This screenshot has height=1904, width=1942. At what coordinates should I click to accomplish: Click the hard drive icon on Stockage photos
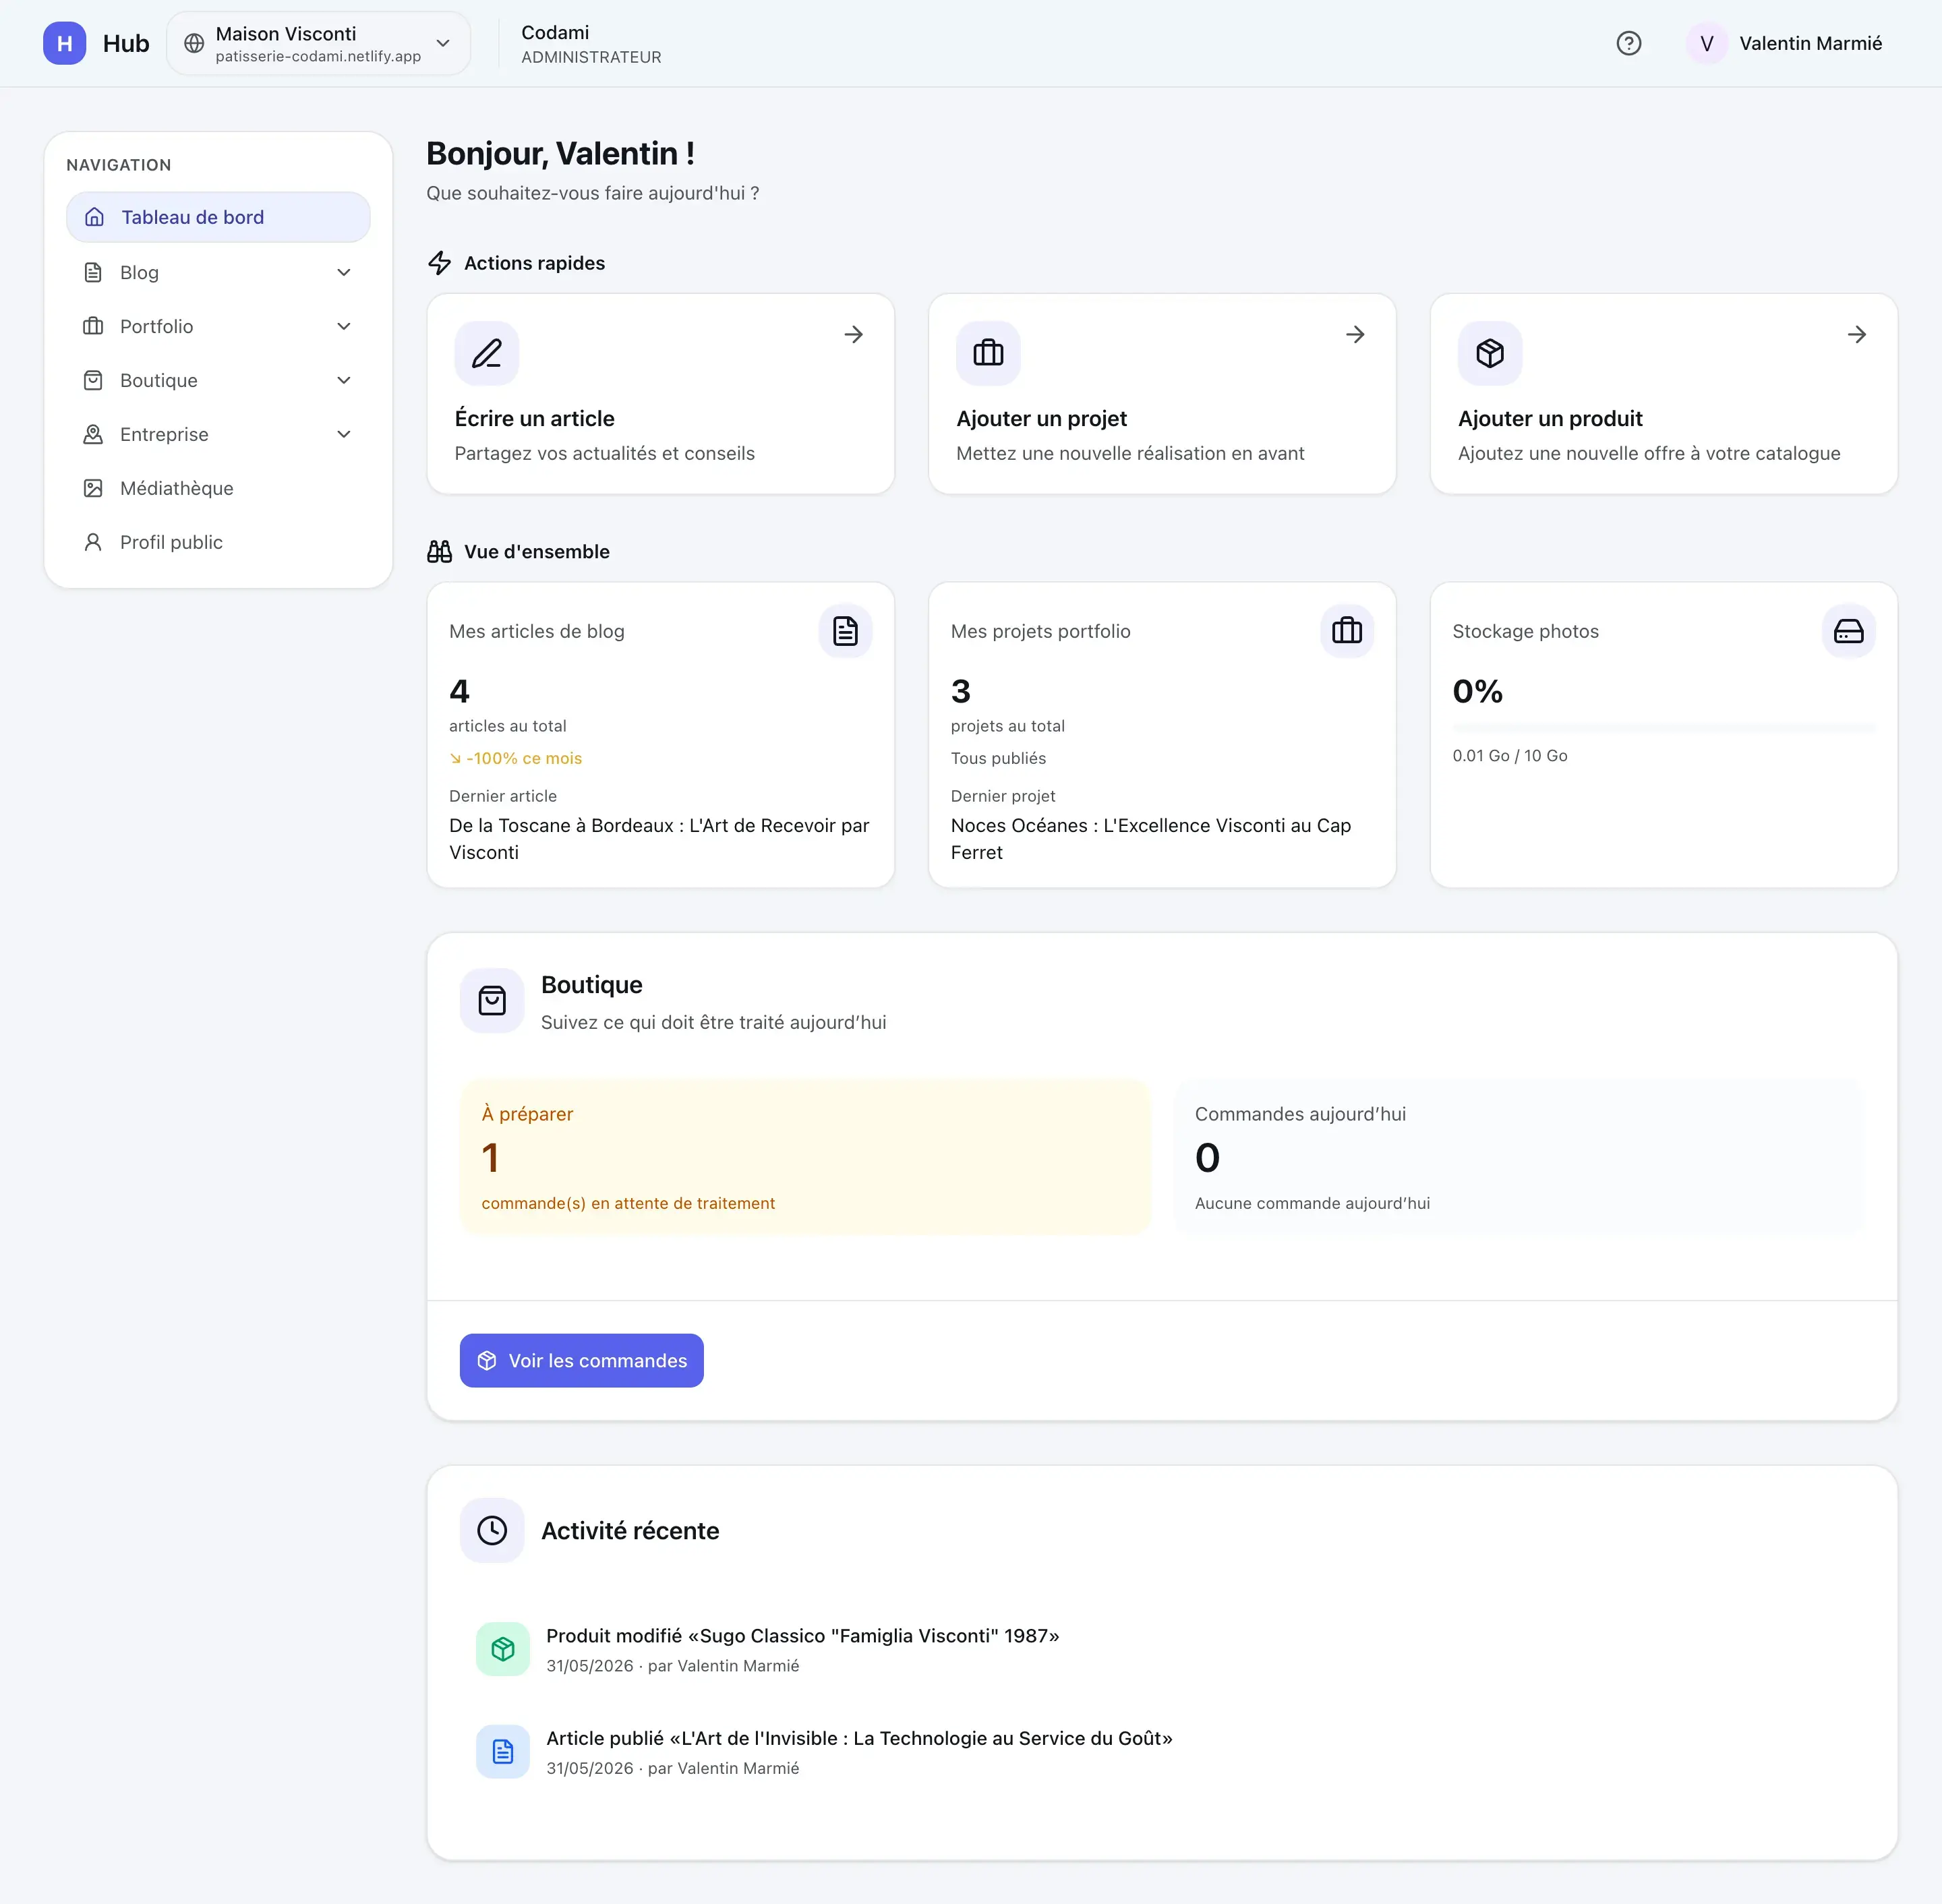(x=1849, y=631)
